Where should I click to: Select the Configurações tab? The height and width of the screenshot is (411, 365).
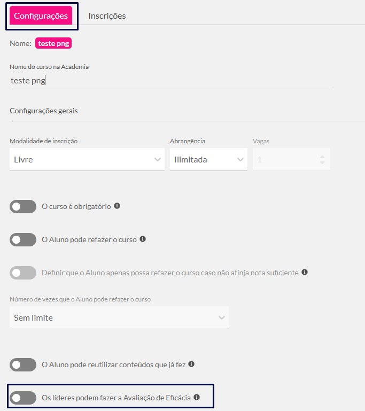41,15
